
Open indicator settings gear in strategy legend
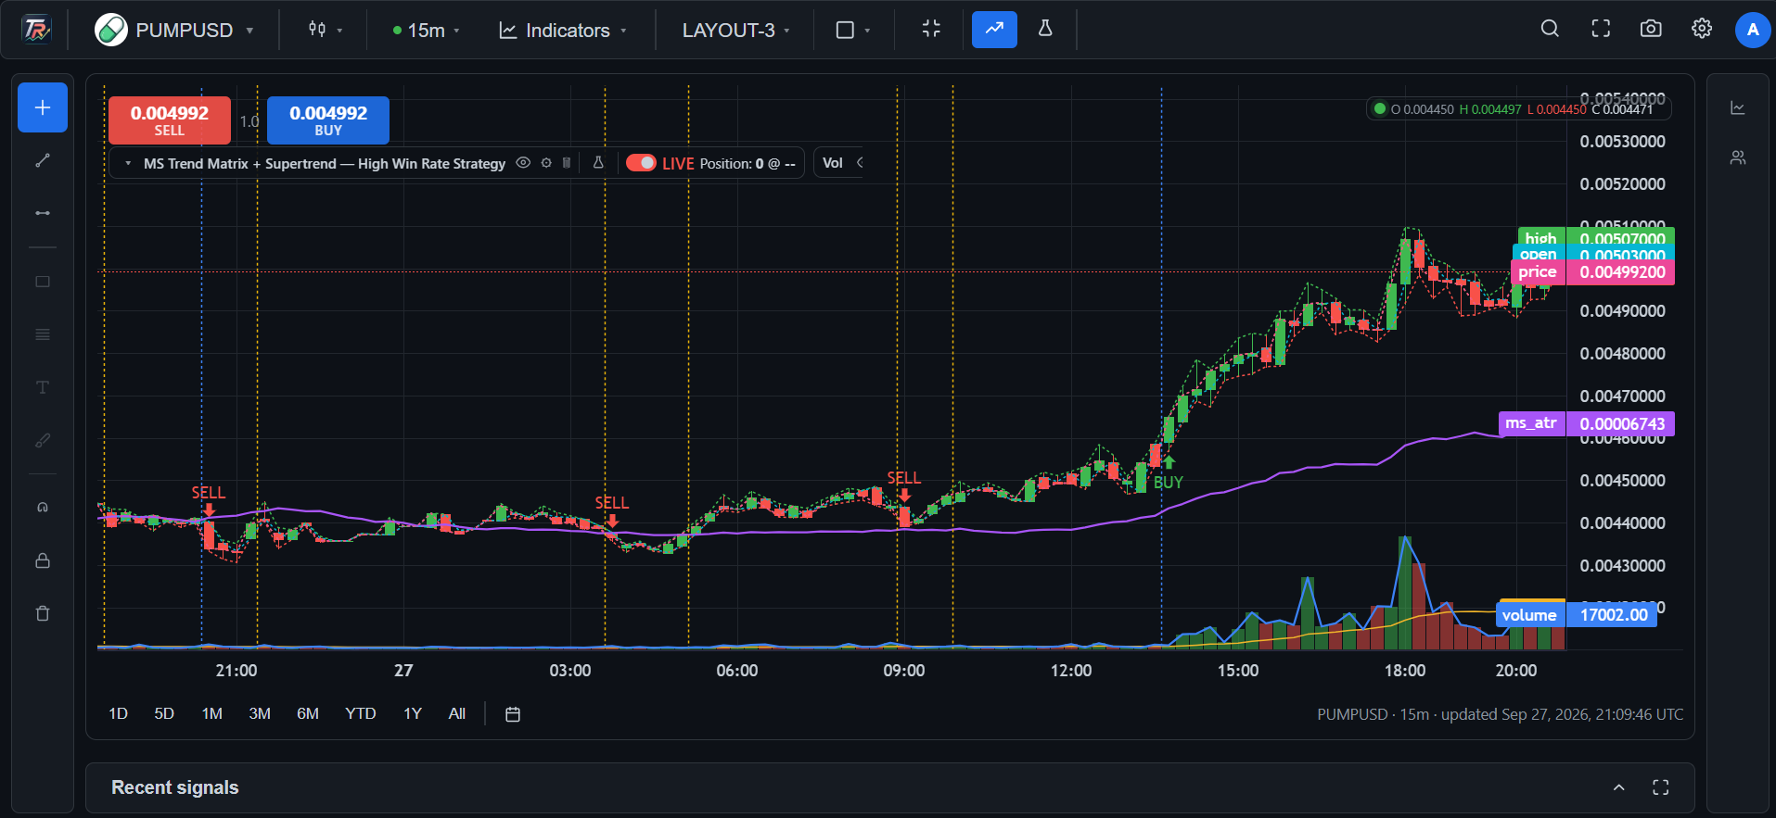click(x=546, y=163)
